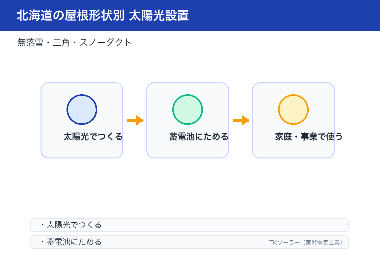
Task: Click the middle flow step card
Action: click(x=187, y=120)
